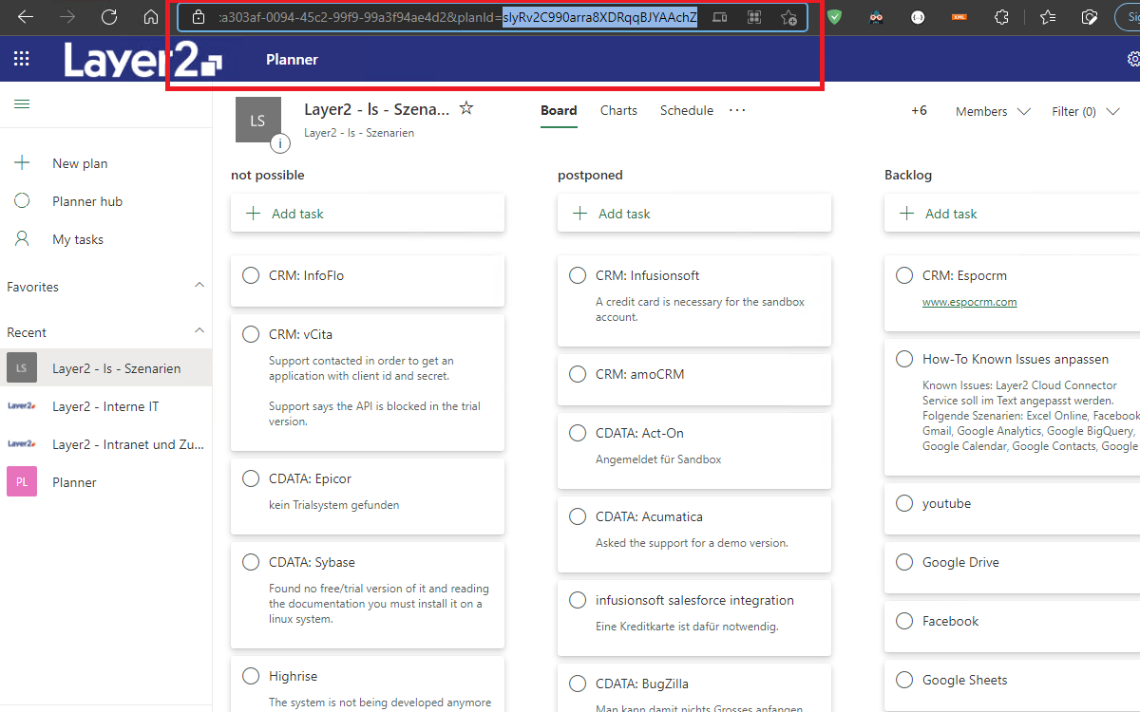
Task: Open Layer2 - Interne IT plan
Action: (x=105, y=406)
